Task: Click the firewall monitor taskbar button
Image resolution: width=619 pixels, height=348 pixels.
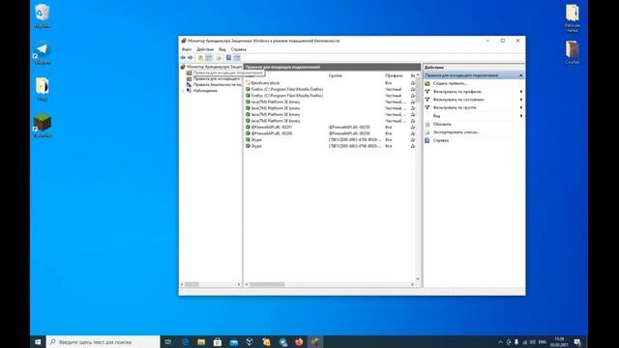Action: pyautogui.click(x=315, y=341)
